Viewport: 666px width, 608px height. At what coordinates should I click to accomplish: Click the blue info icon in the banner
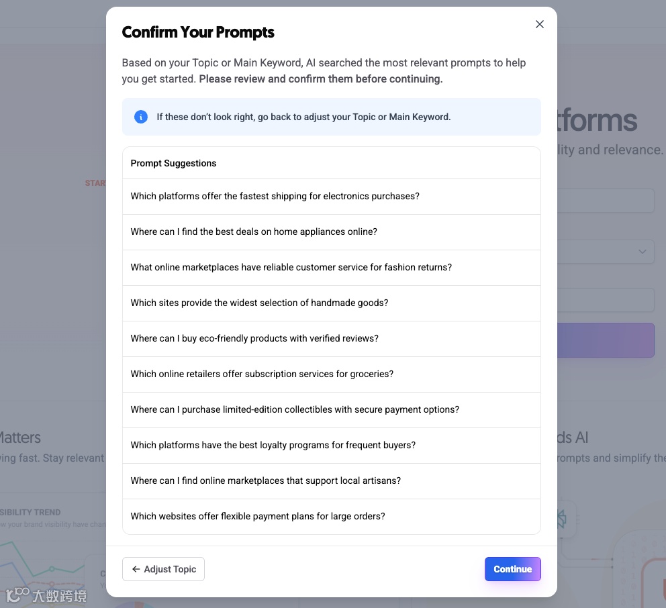tap(141, 117)
